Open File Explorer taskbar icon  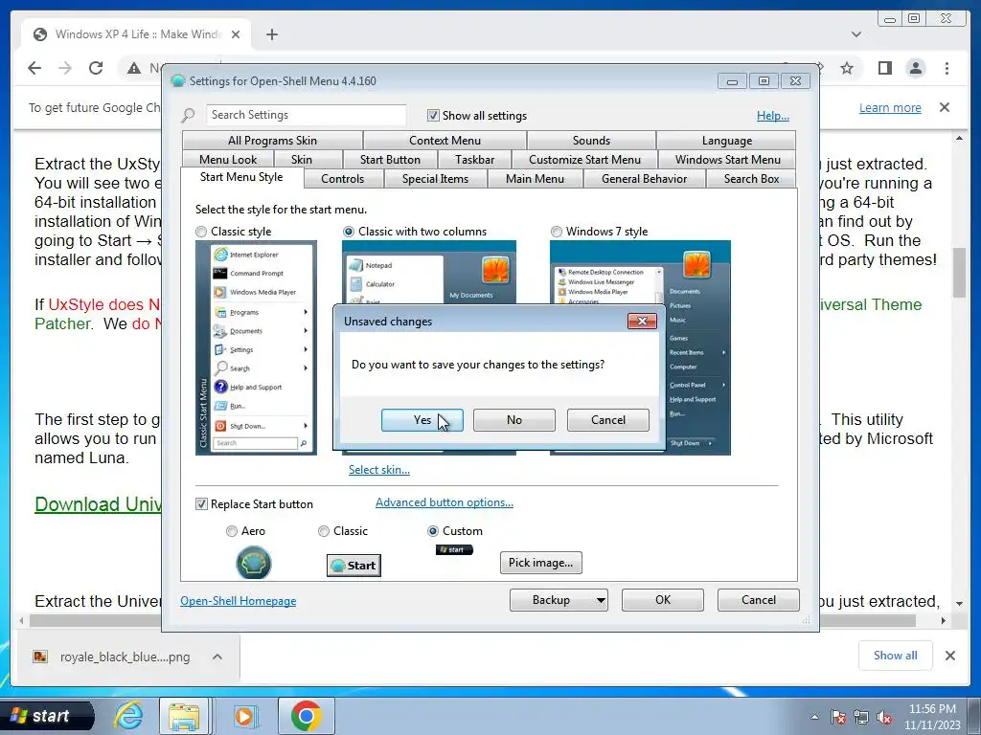[184, 716]
